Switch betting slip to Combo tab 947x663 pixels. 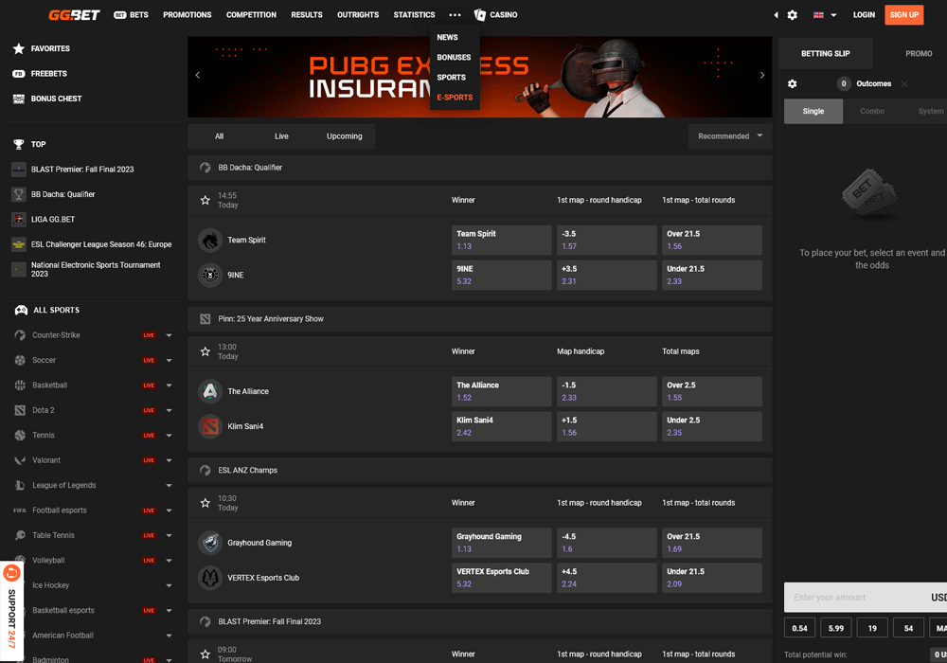(x=872, y=111)
